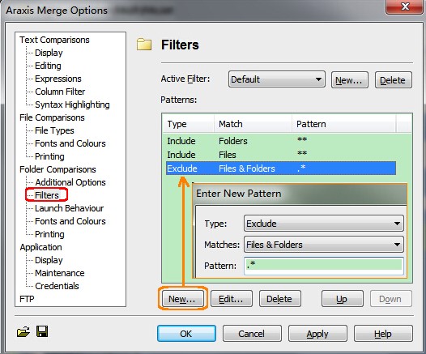Screen dimensions: 426x354
Task: Select Maintenance in the options tree
Action: pos(59,273)
